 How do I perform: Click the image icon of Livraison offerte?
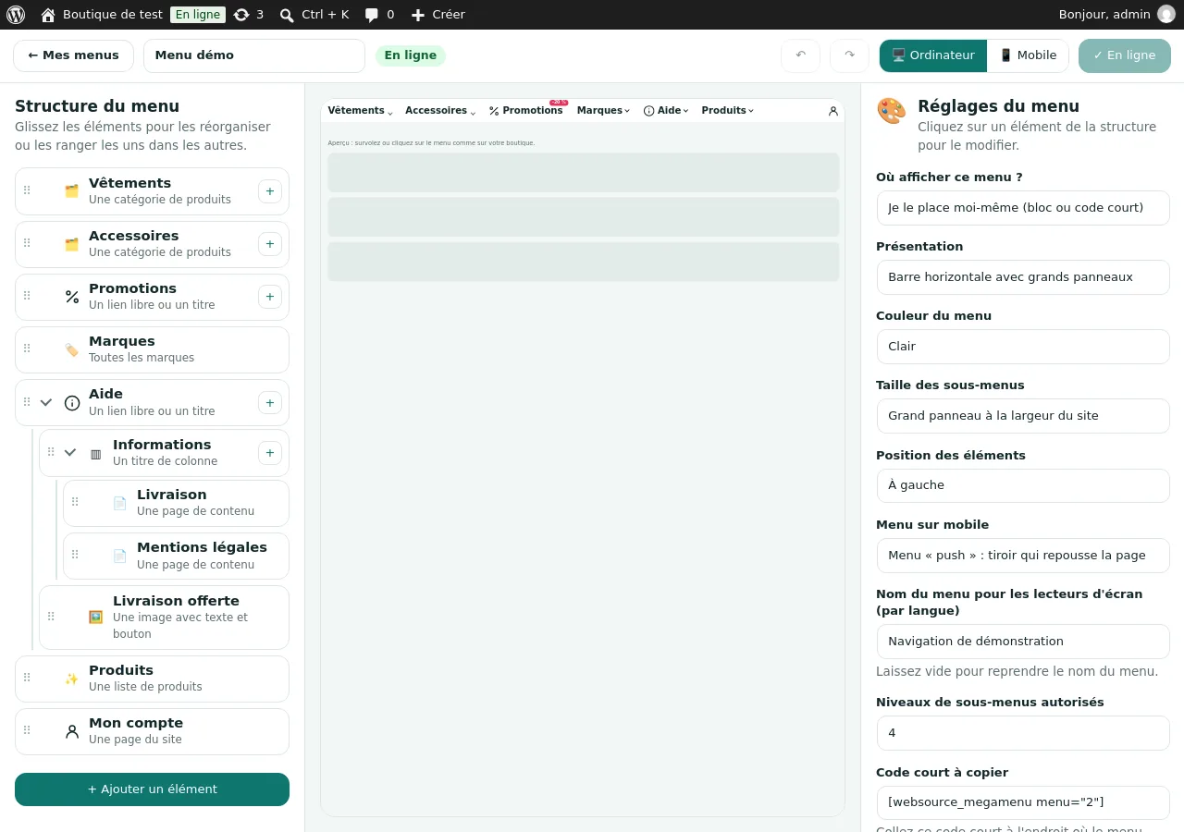pos(96,617)
